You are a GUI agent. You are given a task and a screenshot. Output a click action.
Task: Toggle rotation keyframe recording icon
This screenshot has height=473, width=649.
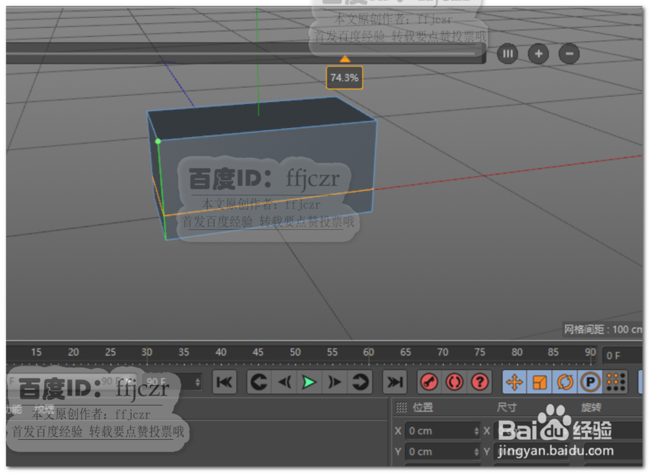(x=565, y=382)
